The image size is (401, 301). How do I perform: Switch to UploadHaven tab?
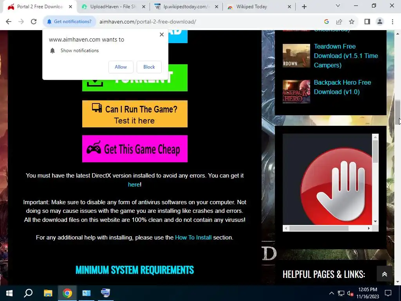click(x=113, y=7)
